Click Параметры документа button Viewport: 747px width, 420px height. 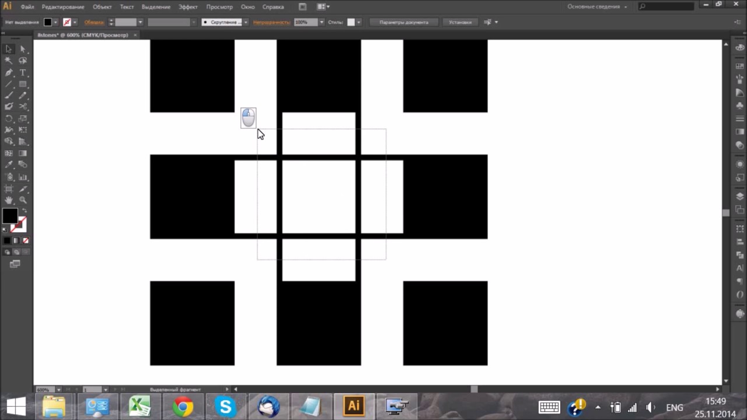click(404, 22)
